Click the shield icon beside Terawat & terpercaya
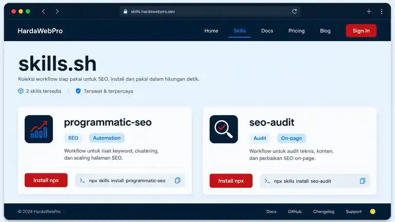Image resolution: width=395 pixels, height=222 pixels. coord(78,91)
